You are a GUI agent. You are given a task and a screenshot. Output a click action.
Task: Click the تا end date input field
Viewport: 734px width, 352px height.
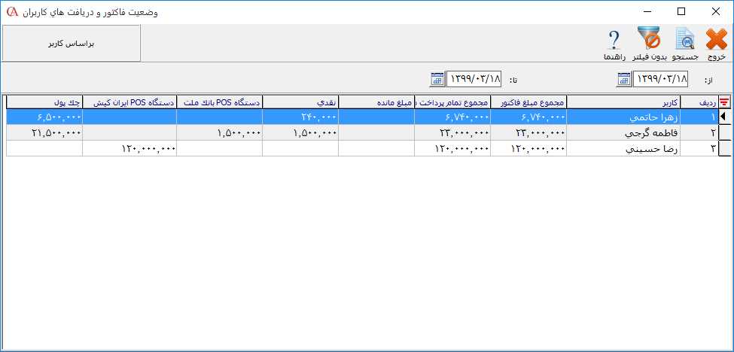(474, 79)
